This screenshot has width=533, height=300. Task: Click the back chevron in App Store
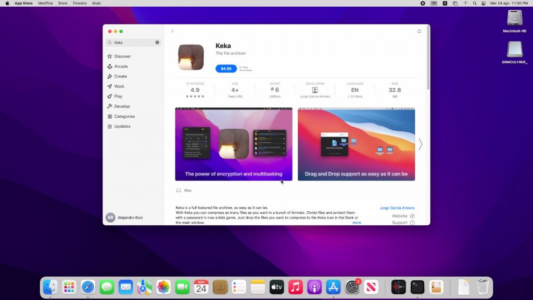[x=172, y=31]
